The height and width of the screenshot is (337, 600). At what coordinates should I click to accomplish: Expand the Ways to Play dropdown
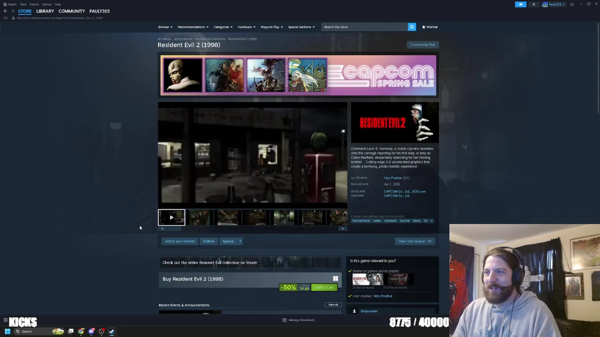click(272, 27)
